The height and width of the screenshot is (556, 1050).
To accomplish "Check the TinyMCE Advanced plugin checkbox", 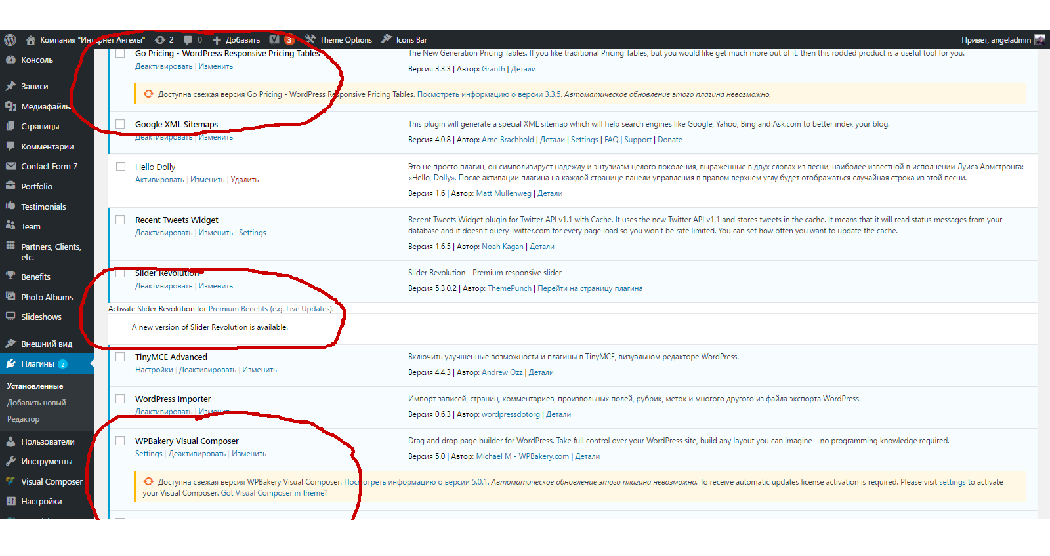I will [121, 357].
